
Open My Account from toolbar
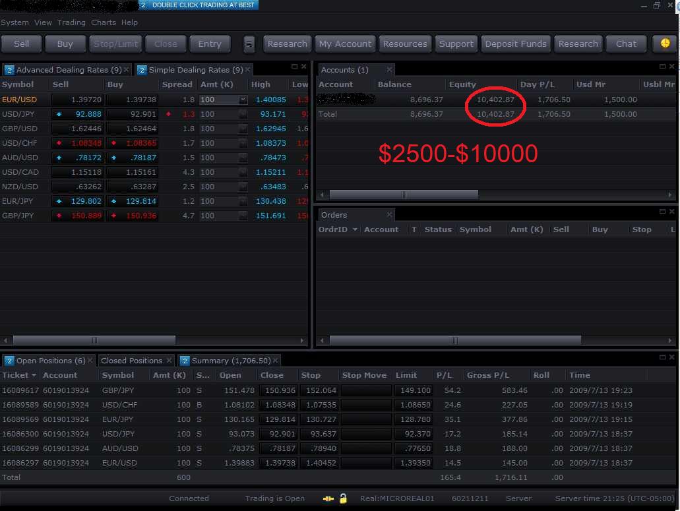pos(345,44)
